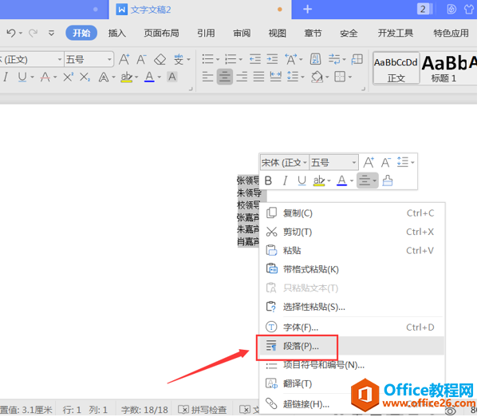Toggle strikethrough in the ribbon

point(45,77)
